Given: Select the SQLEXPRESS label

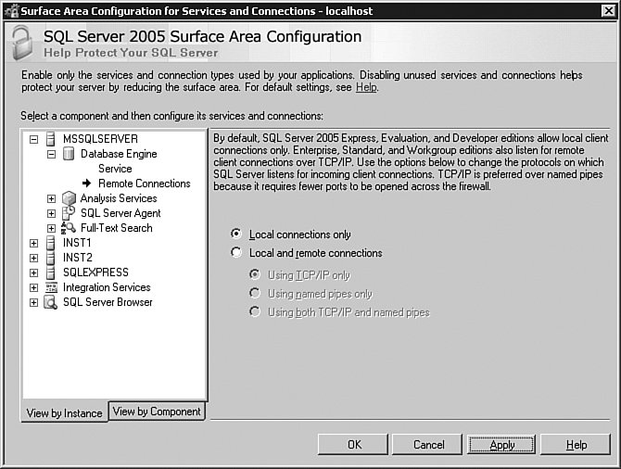Looking at the screenshot, I should tap(95, 273).
